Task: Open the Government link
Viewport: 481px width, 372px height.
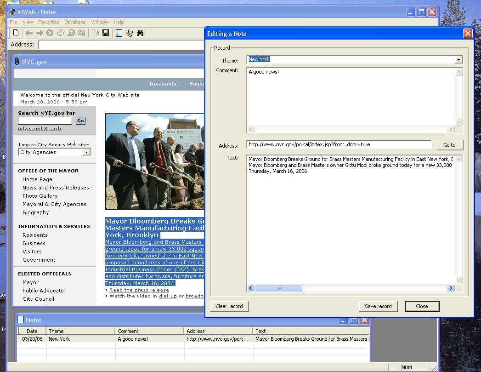Action: [x=39, y=260]
